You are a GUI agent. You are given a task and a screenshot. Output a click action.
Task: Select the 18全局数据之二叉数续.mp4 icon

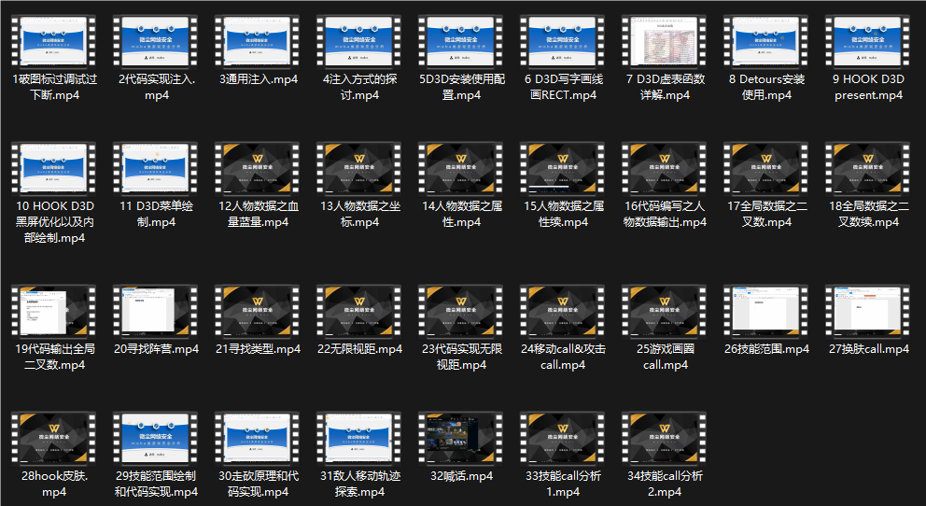point(868,168)
